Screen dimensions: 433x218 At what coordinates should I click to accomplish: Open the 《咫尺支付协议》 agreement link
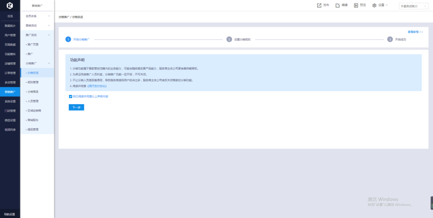click(x=97, y=86)
